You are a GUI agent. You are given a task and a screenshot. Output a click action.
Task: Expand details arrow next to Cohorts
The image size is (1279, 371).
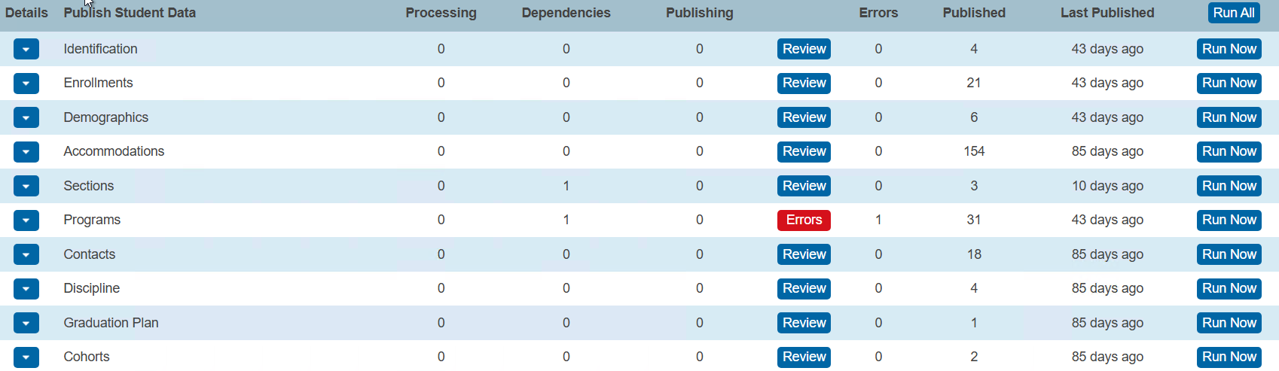pyautogui.click(x=26, y=357)
